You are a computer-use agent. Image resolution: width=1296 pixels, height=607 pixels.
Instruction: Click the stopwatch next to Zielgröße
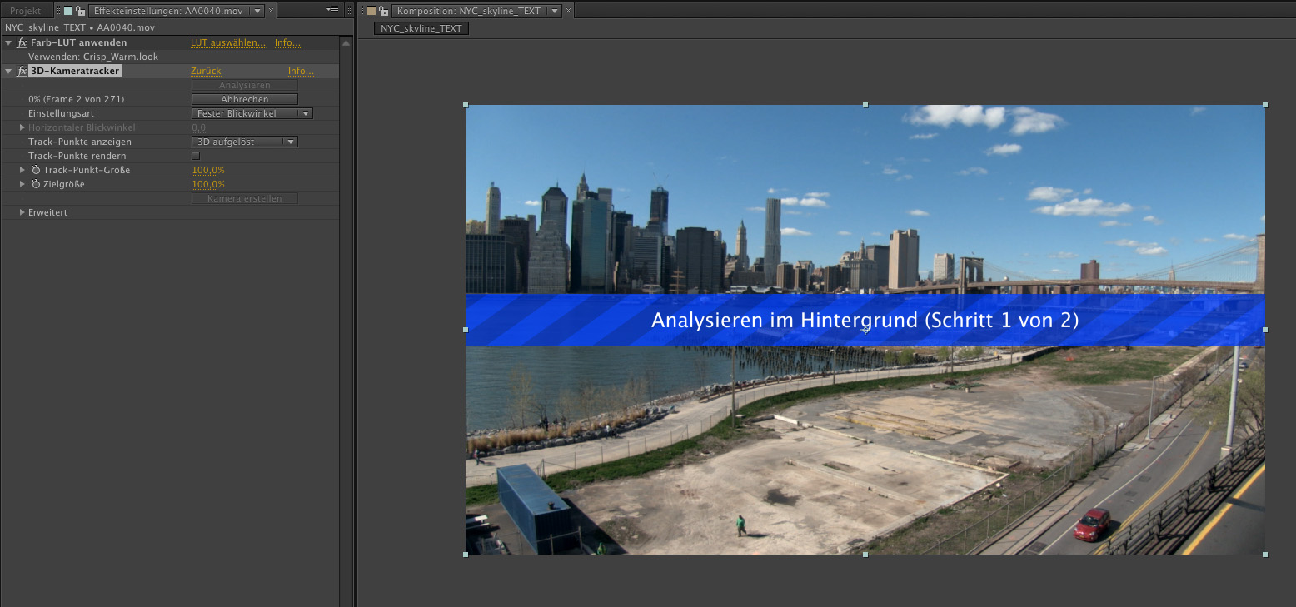tap(36, 184)
